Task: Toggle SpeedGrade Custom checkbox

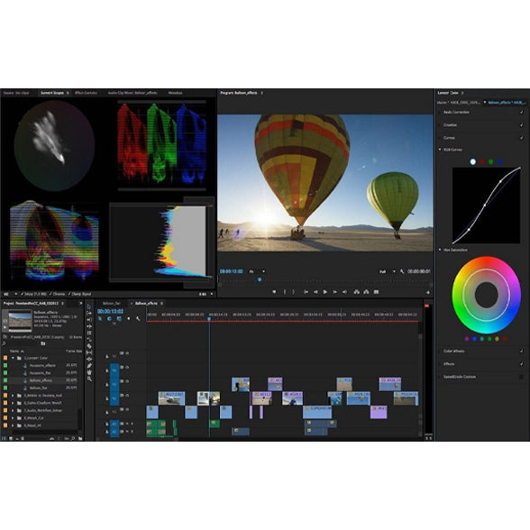Action: 522,377
